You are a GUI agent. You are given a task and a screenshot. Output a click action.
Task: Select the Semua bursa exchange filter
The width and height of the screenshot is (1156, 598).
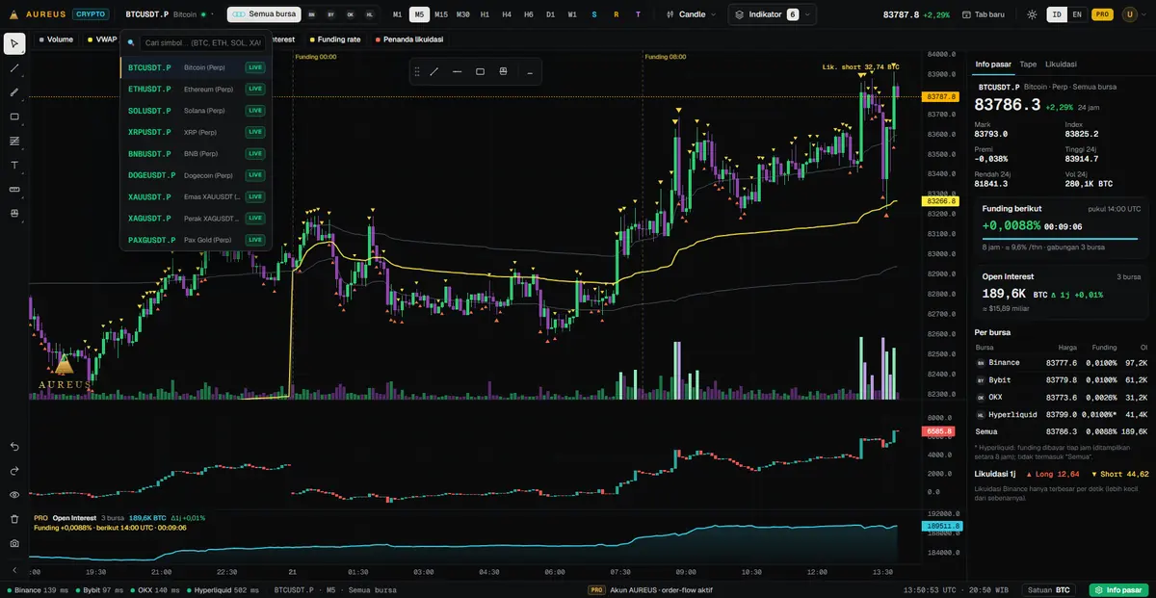264,14
